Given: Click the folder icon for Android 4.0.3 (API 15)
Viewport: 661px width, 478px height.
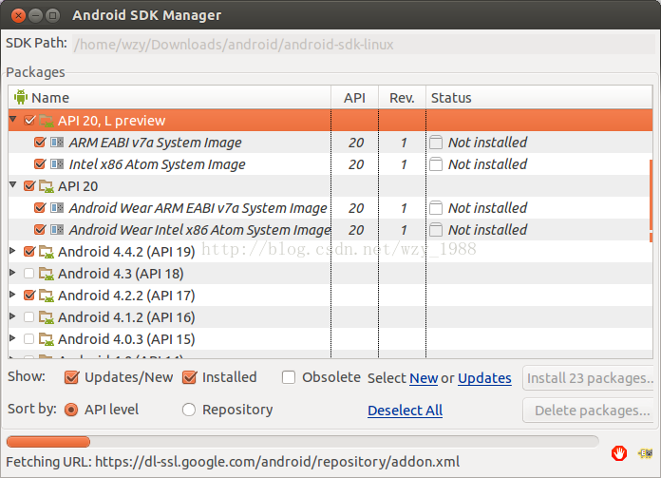Looking at the screenshot, I should [x=47, y=339].
